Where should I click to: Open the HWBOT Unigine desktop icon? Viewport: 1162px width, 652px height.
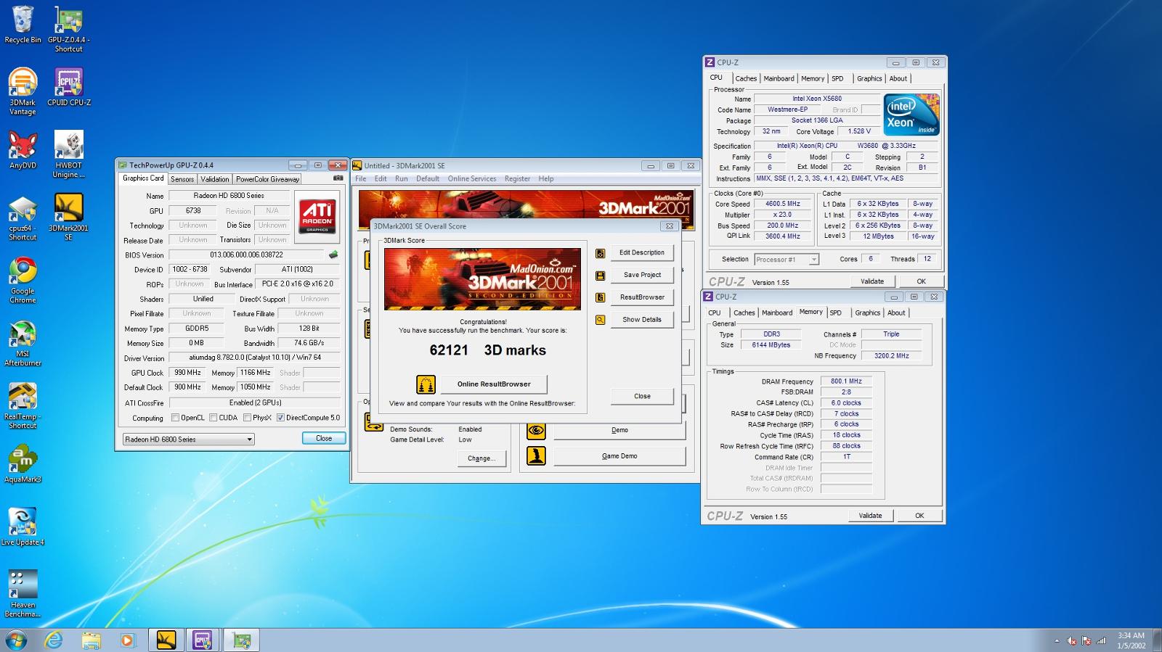pos(69,154)
